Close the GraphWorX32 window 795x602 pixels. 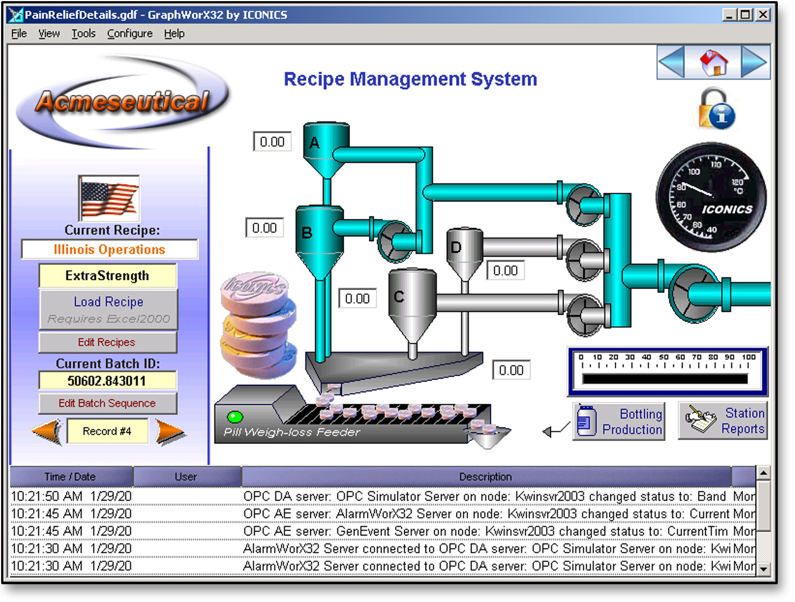point(763,15)
